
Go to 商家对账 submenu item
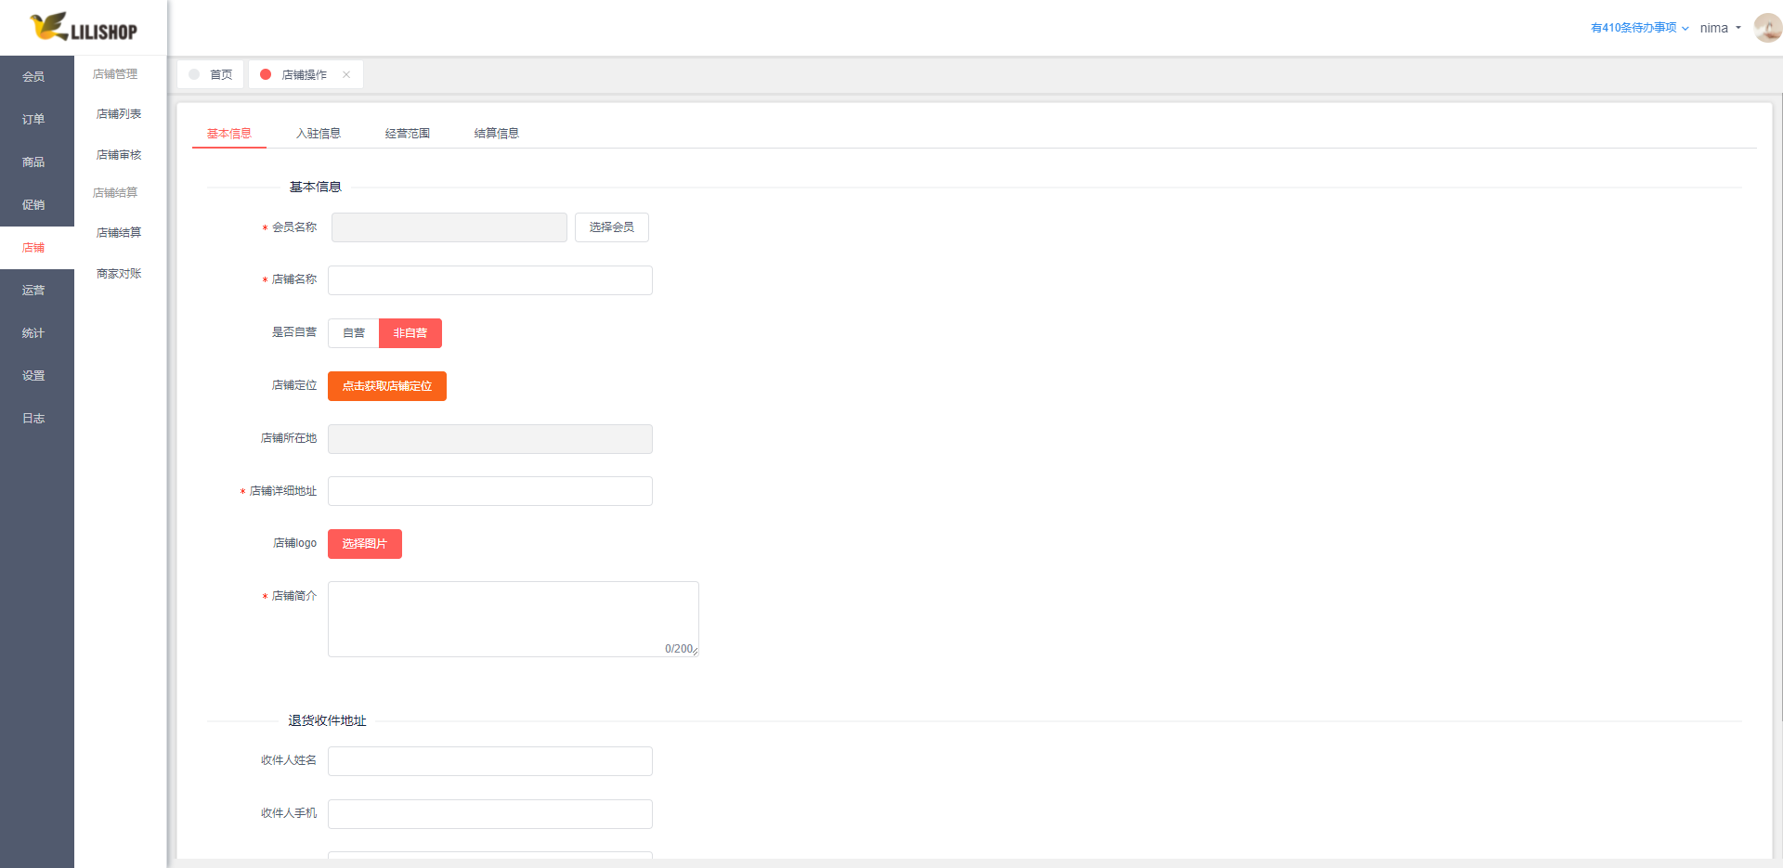(119, 274)
